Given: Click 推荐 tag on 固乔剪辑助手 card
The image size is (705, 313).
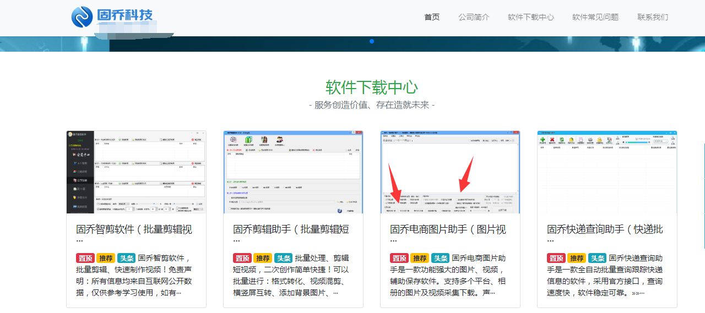Looking at the screenshot, I should click(x=263, y=258).
